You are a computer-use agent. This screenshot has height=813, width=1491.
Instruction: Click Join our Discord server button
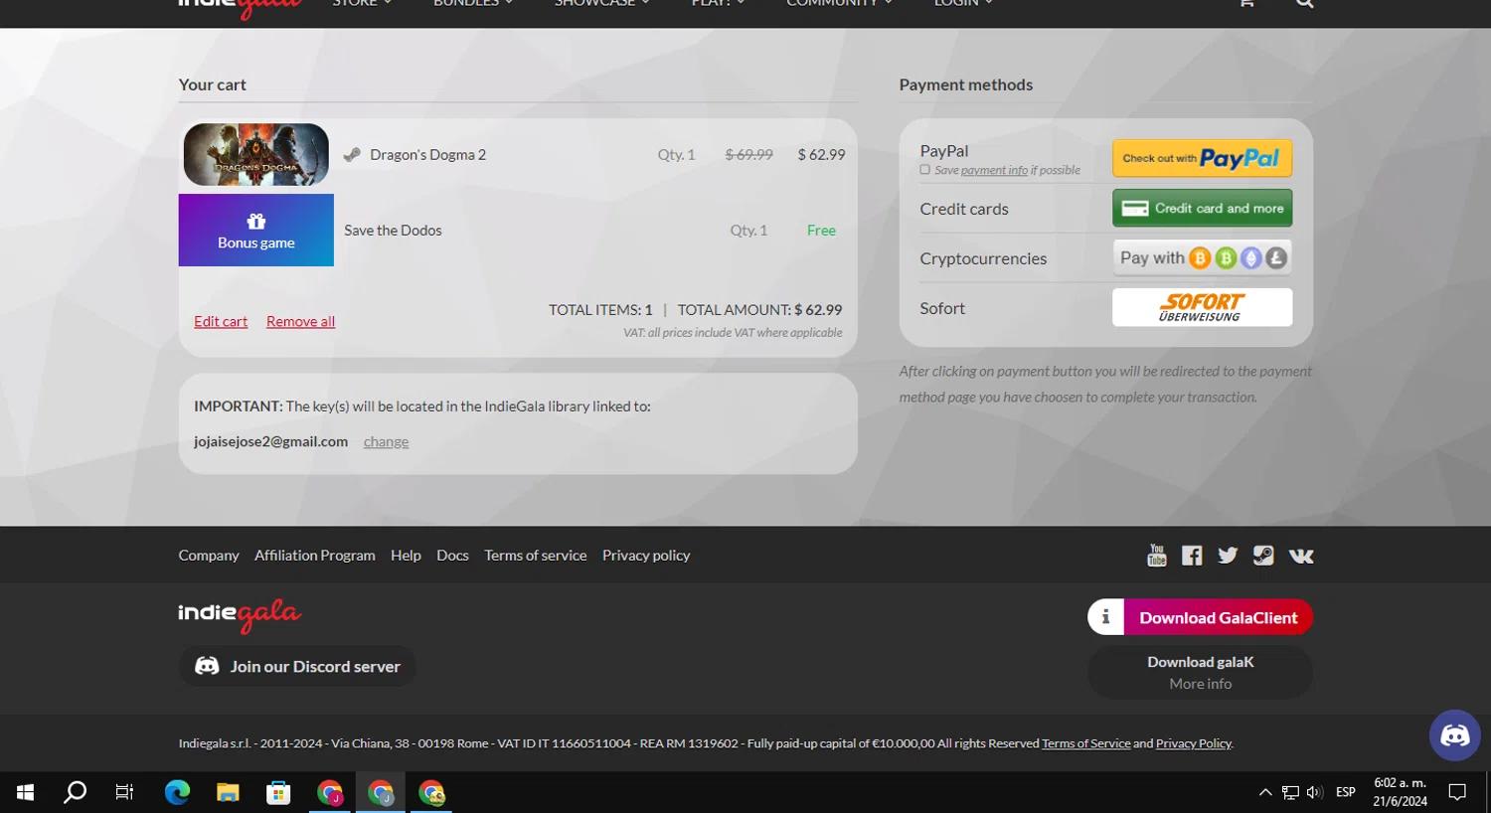(x=297, y=666)
